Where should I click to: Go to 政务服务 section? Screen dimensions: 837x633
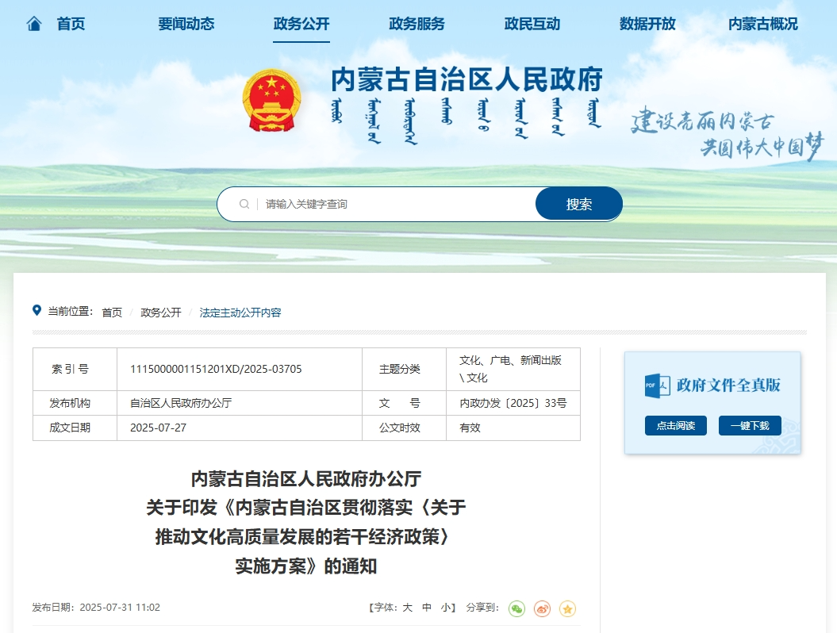[x=417, y=24]
